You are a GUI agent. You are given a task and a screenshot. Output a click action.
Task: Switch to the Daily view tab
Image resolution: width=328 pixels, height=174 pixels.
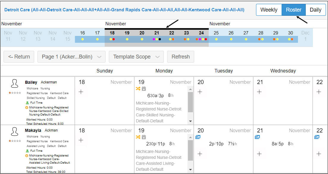pyautogui.click(x=316, y=10)
